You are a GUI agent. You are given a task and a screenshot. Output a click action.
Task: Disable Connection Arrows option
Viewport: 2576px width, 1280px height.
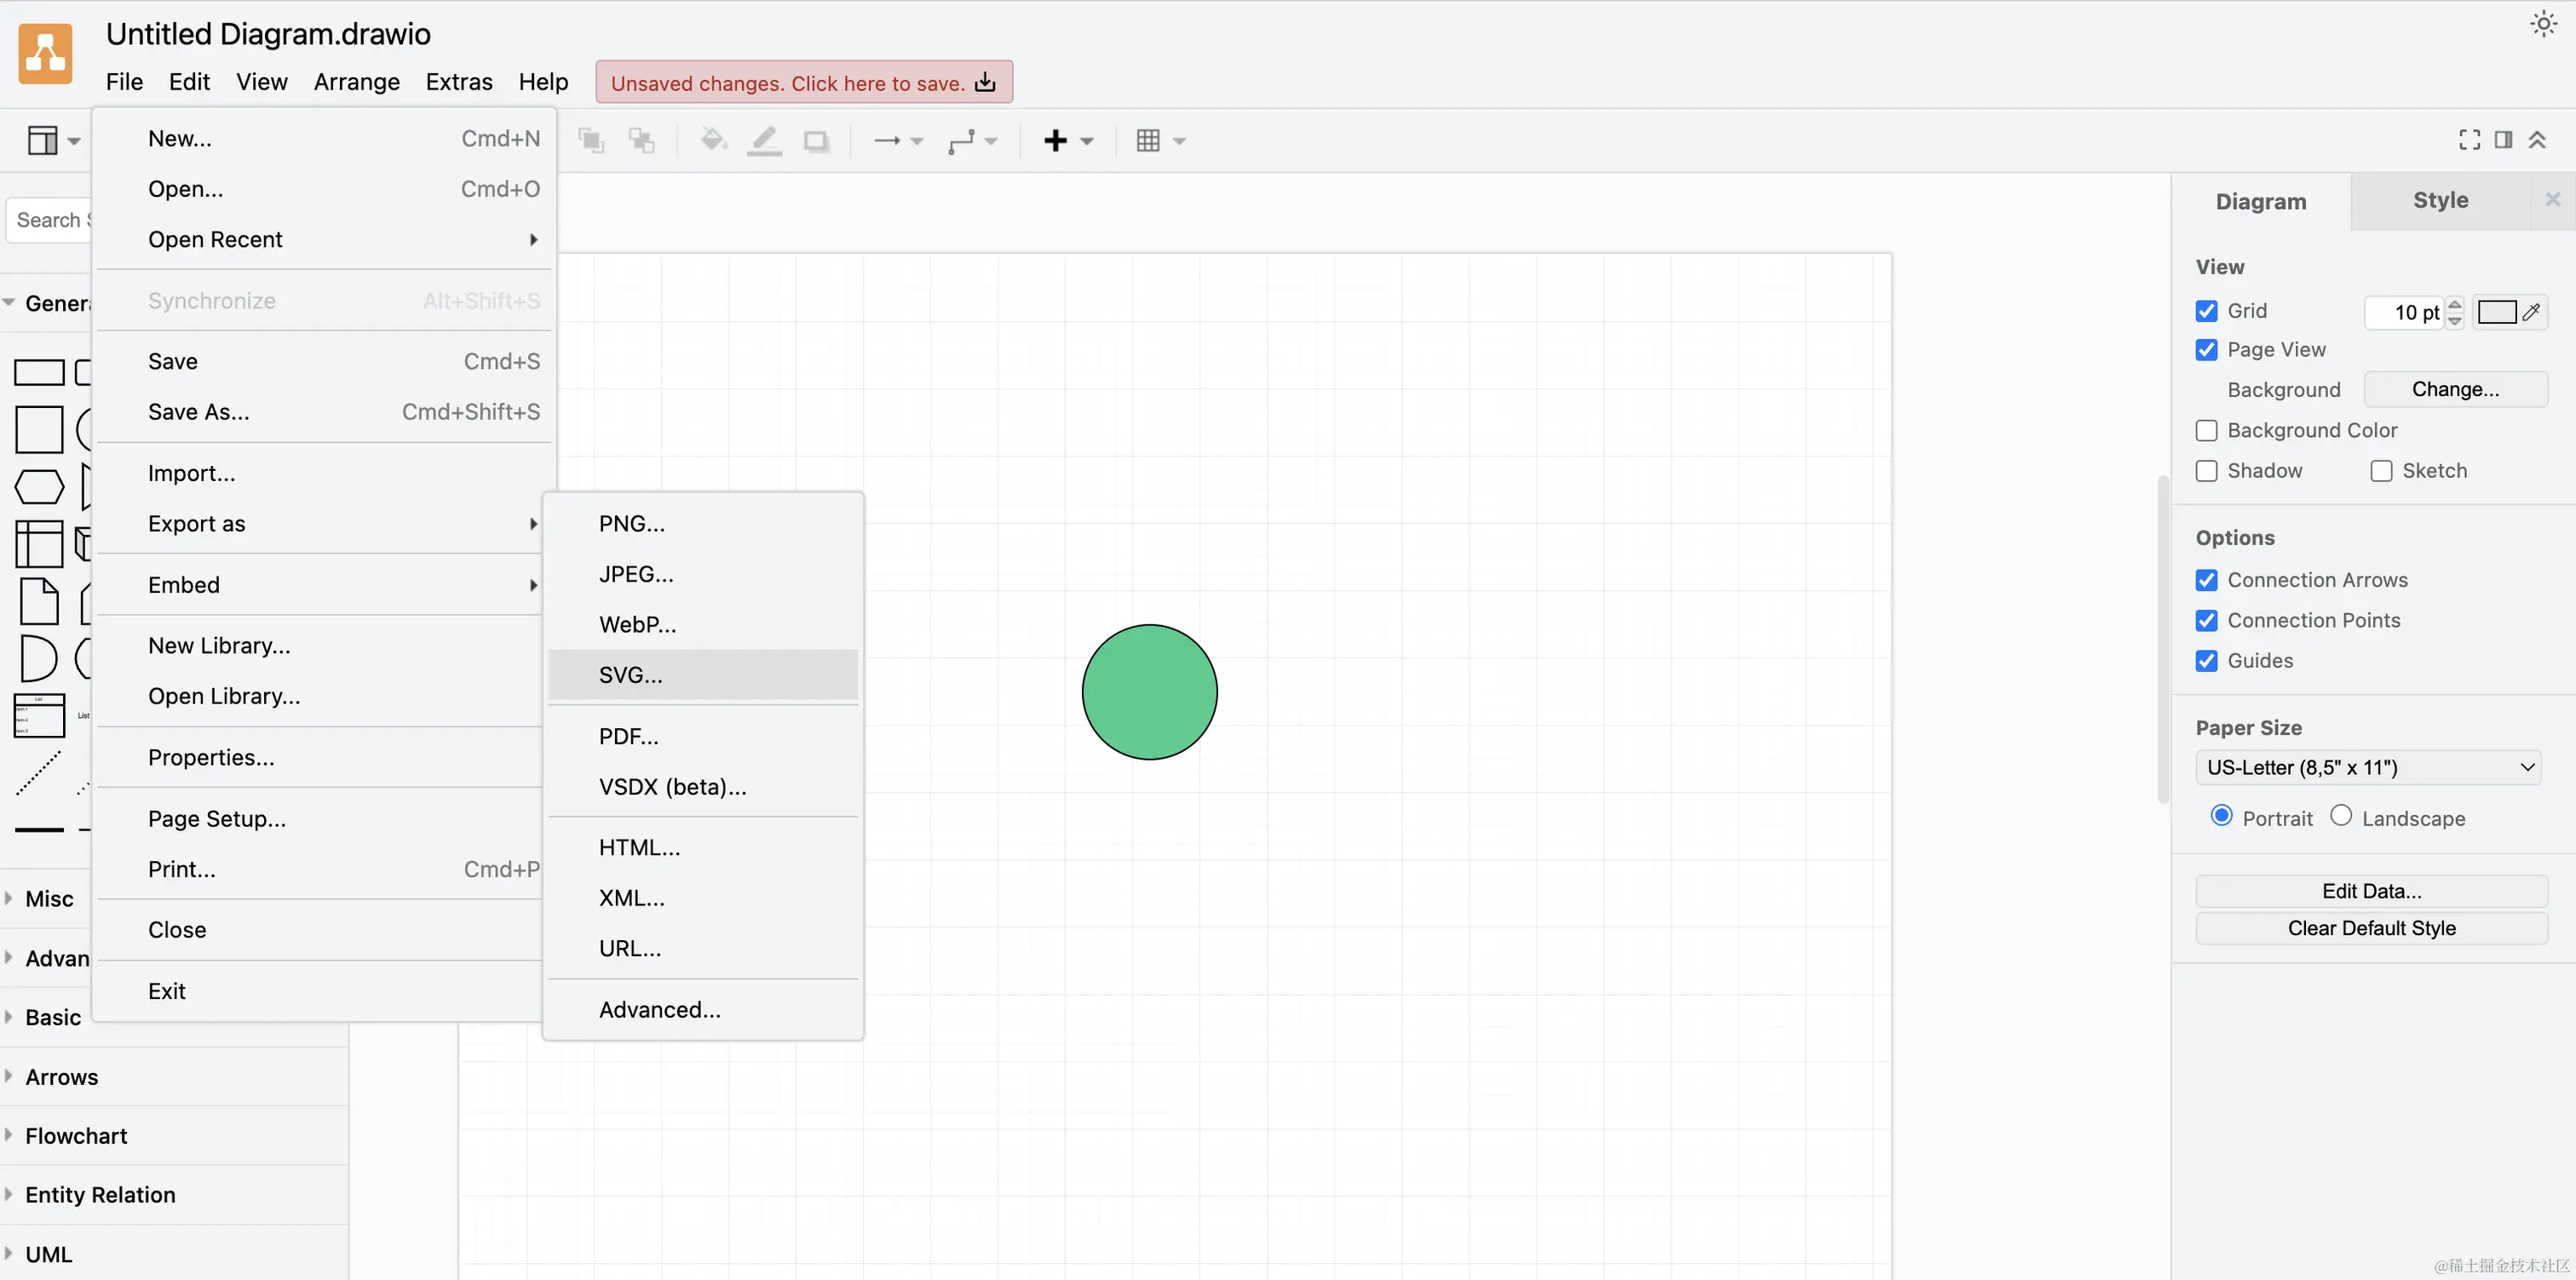pos(2207,580)
